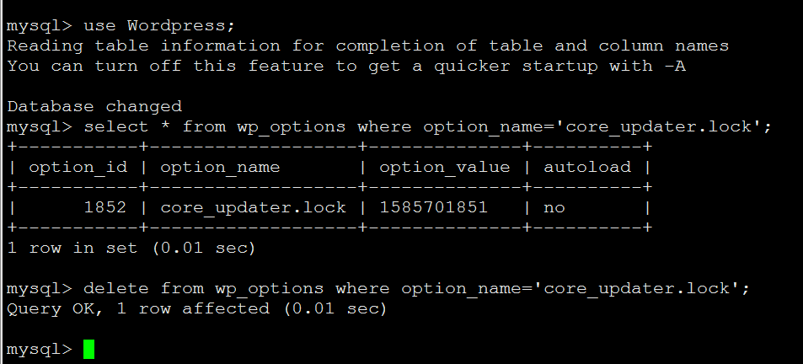Click the select query on wp_options
803x364 pixels.
[x=427, y=127]
